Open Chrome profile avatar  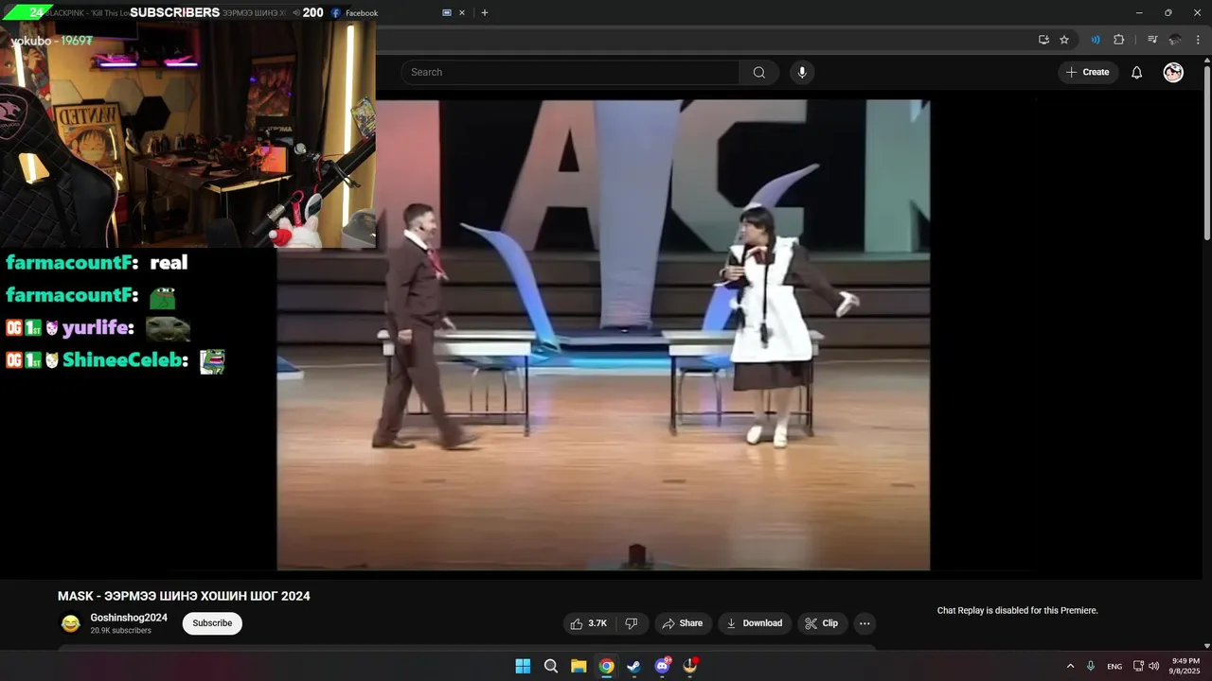1175,40
